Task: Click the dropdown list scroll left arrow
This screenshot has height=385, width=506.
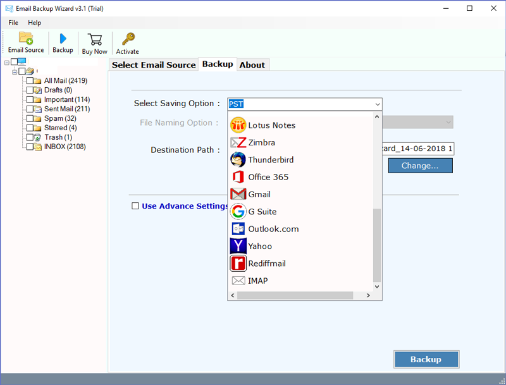Action: (x=233, y=295)
